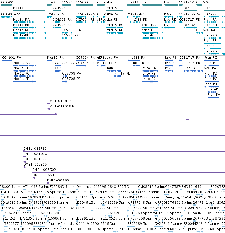
Task: Open the eEF1delta-RA transcript label
Action: (108, 14)
